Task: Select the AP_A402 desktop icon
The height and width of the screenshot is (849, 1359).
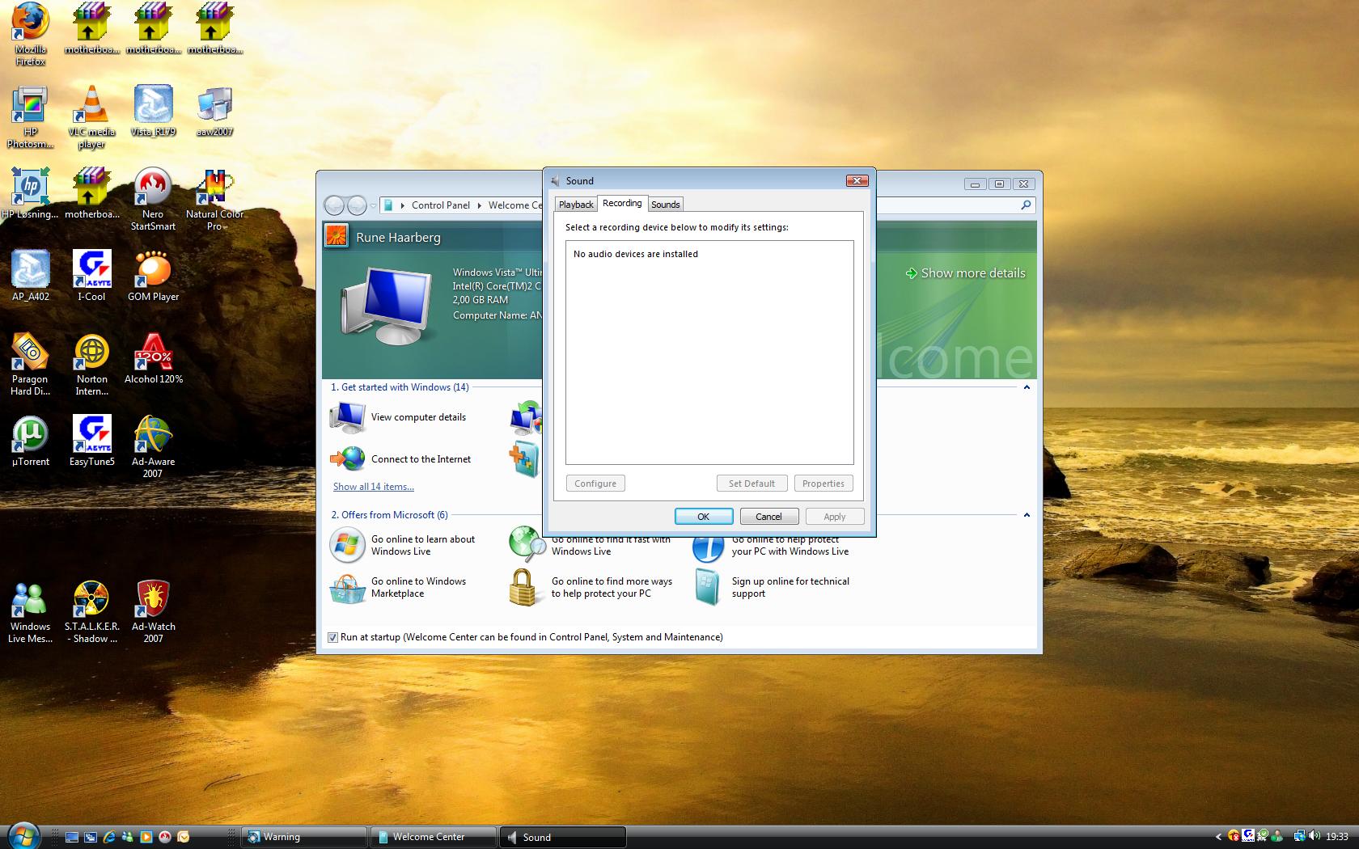Action: [30, 276]
